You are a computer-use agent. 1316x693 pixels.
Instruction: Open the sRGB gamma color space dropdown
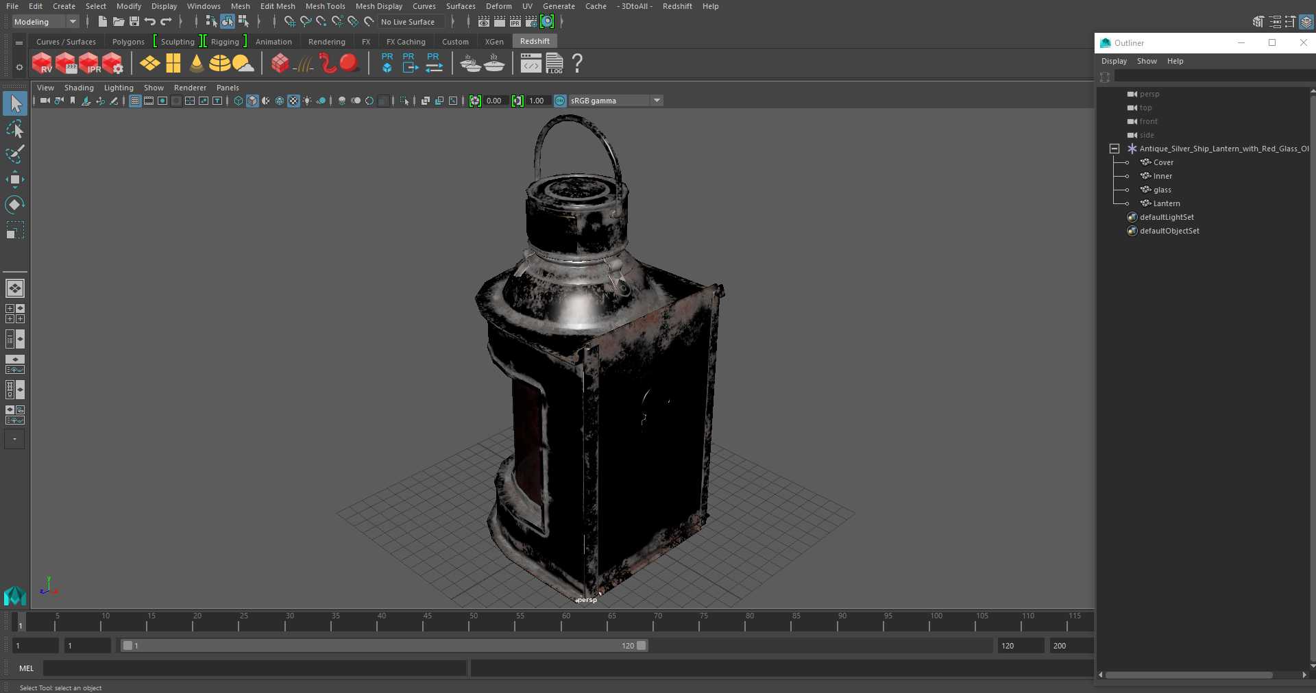click(x=657, y=101)
